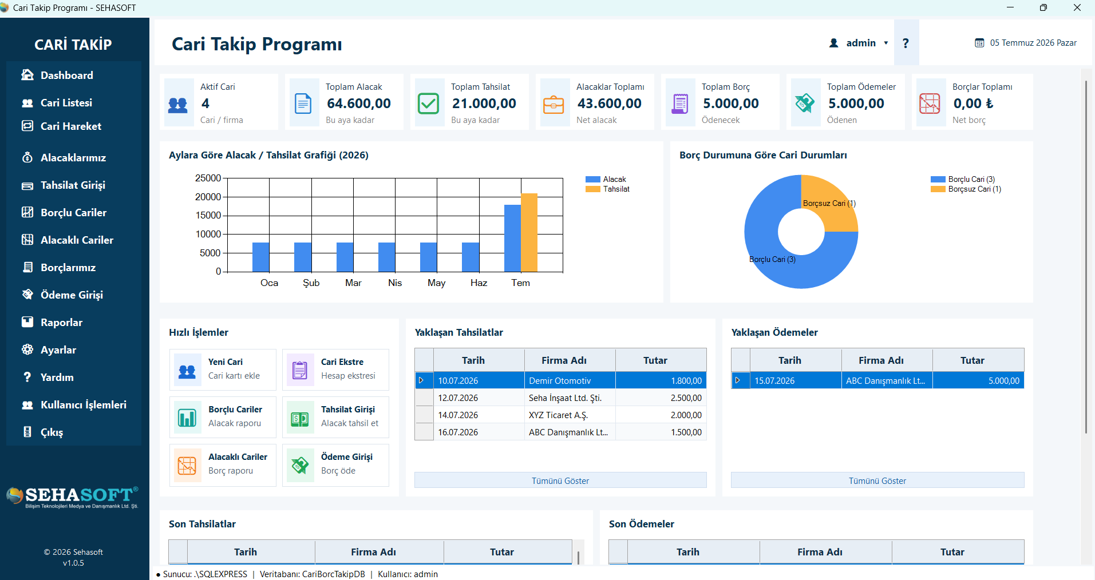Click the Tahsilat Girişi money icon tile
Image resolution: width=1095 pixels, height=580 pixels.
(300, 418)
